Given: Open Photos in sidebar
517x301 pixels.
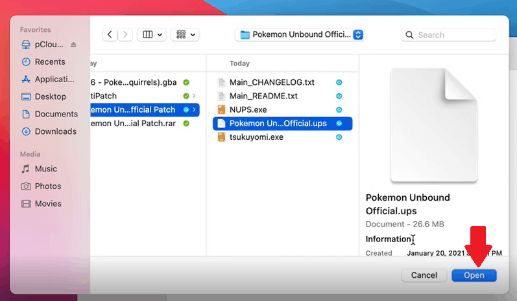Looking at the screenshot, I should coord(41,186).
